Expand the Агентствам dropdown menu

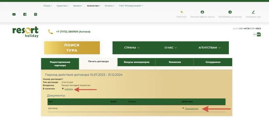(x=209, y=48)
